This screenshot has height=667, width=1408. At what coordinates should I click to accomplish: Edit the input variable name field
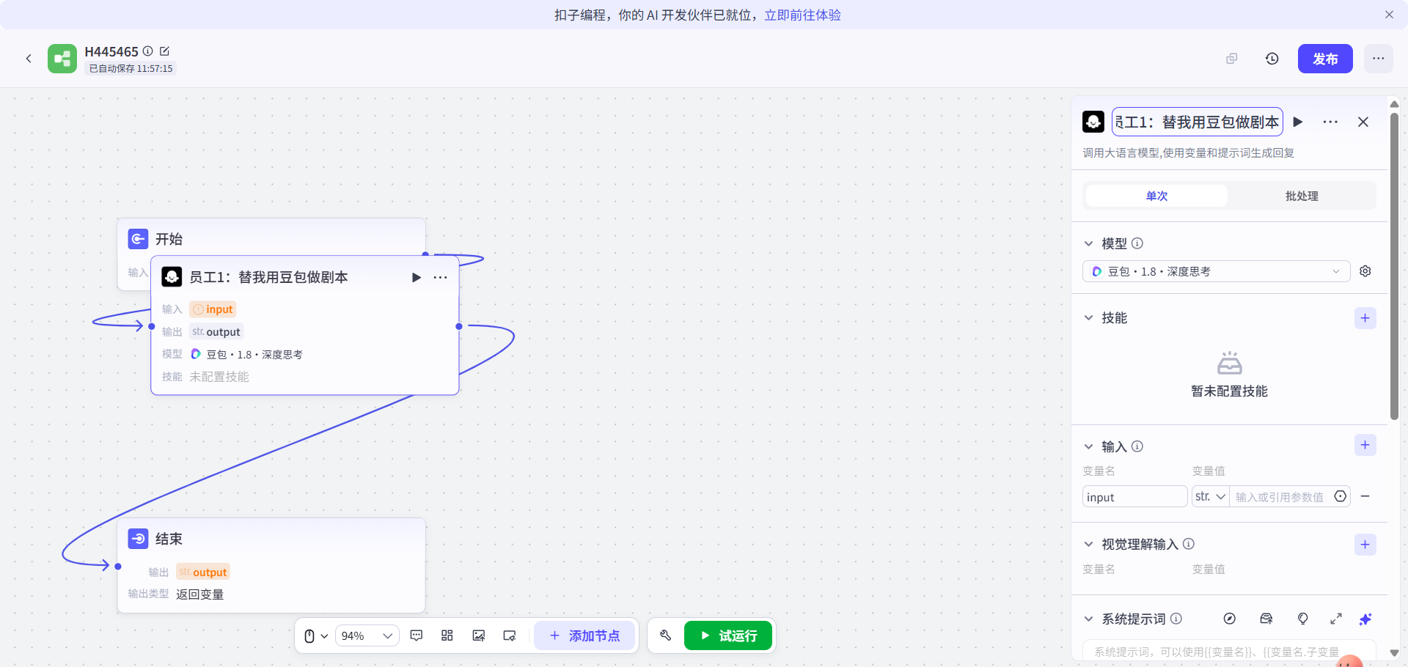[1134, 497]
